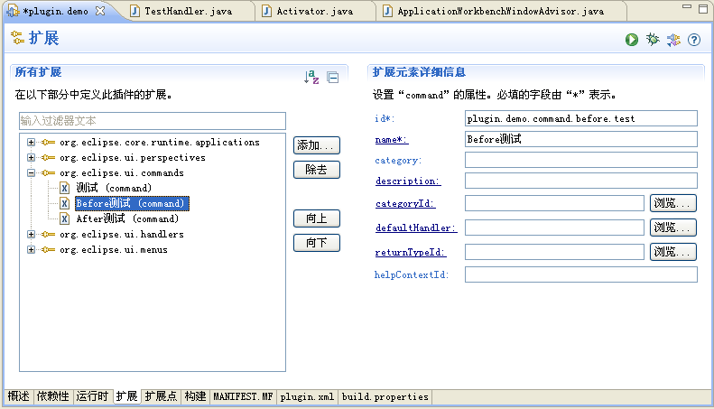Click the returnTypeId input field
The width and height of the screenshot is (714, 409).
point(554,252)
